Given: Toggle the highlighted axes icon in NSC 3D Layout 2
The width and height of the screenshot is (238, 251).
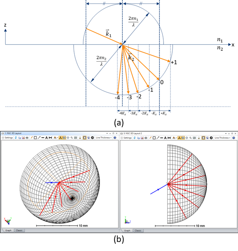Looking at the screenshot, I should (x=179, y=138).
